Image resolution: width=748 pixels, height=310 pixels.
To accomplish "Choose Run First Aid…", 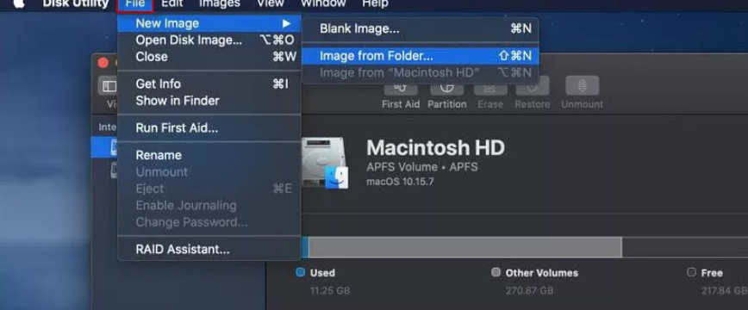I will coord(209,128).
